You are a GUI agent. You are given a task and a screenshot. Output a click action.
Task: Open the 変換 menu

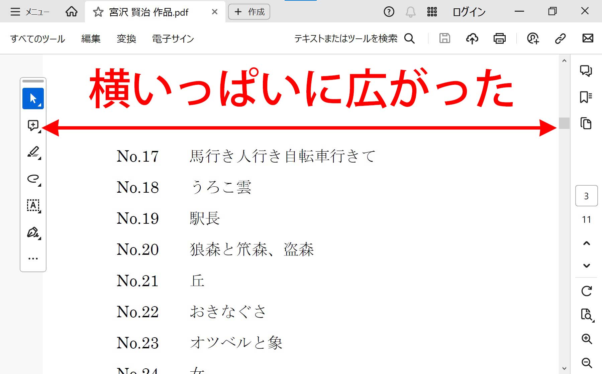[126, 39]
